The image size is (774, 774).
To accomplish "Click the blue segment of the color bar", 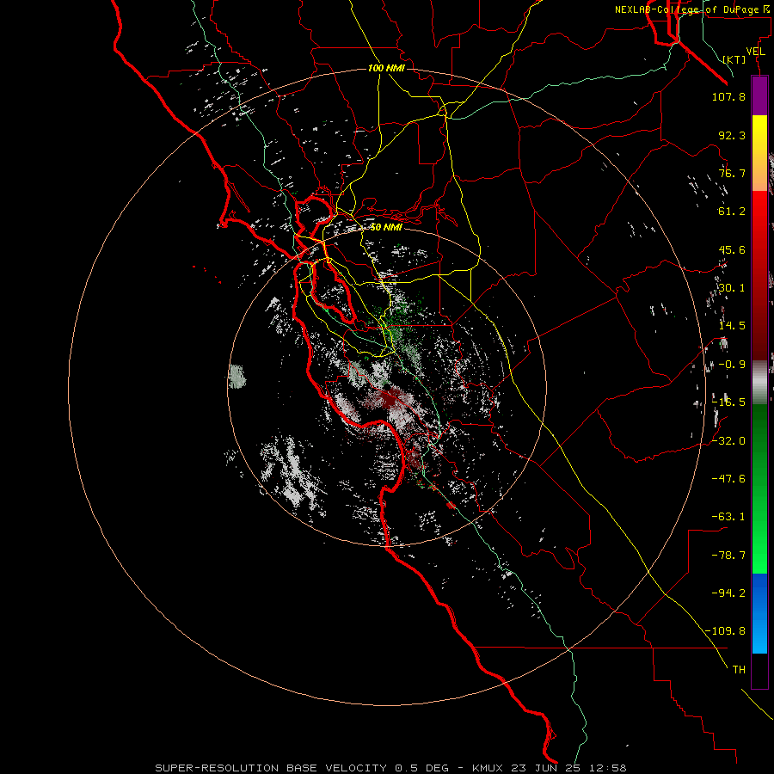I will 759,613.
